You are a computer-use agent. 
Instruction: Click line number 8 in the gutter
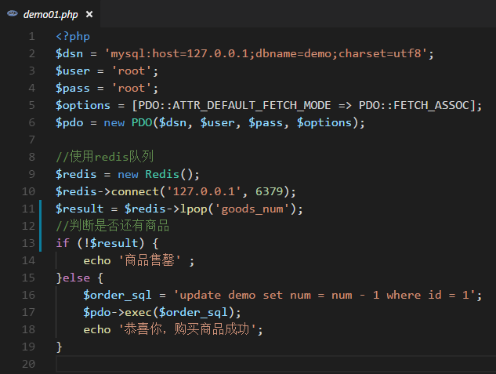[31, 157]
